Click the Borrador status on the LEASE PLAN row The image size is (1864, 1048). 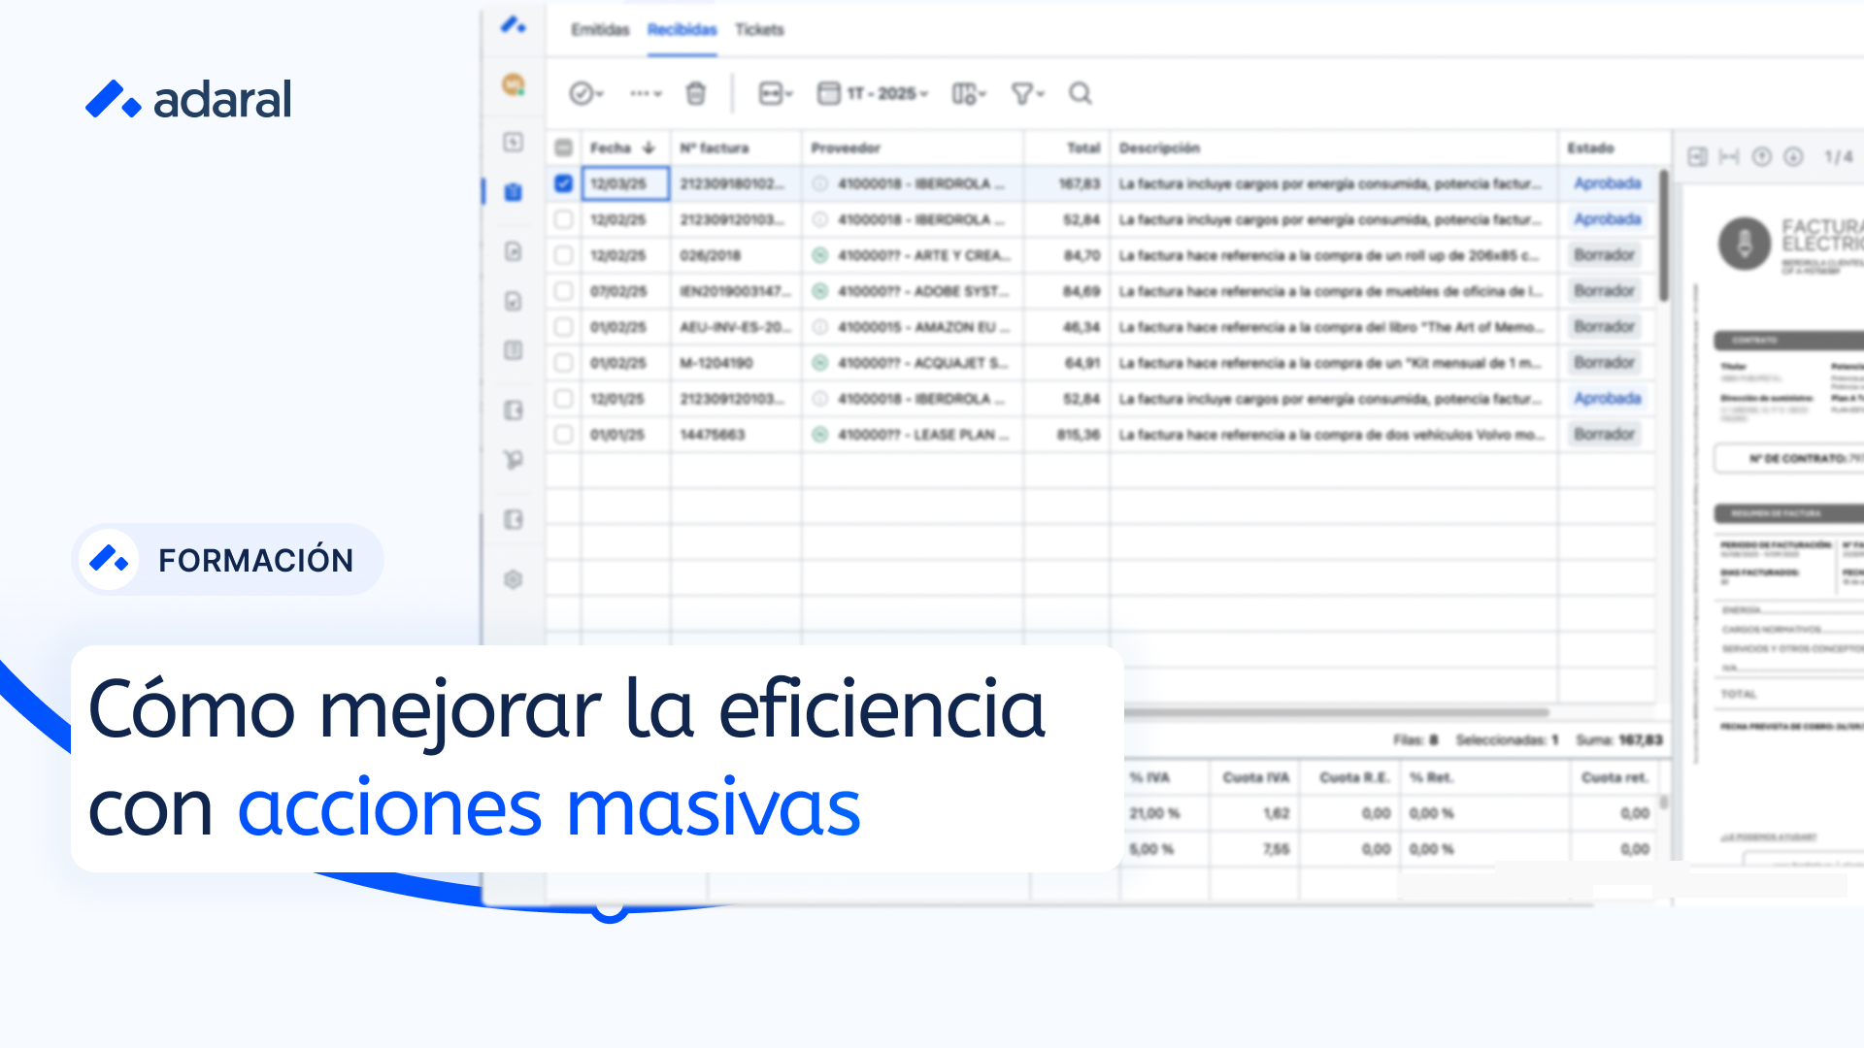click(x=1604, y=435)
